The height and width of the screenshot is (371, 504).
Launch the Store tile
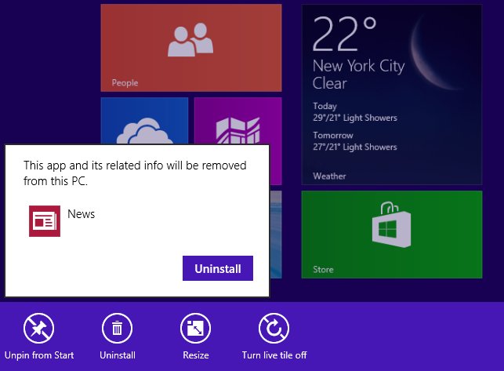pos(392,235)
